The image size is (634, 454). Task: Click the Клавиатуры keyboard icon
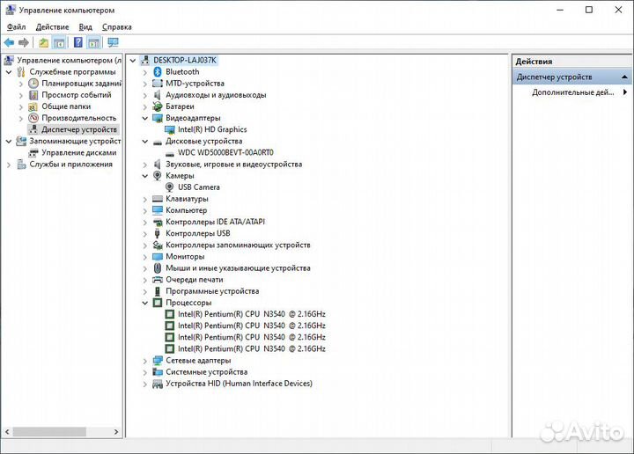pos(158,199)
